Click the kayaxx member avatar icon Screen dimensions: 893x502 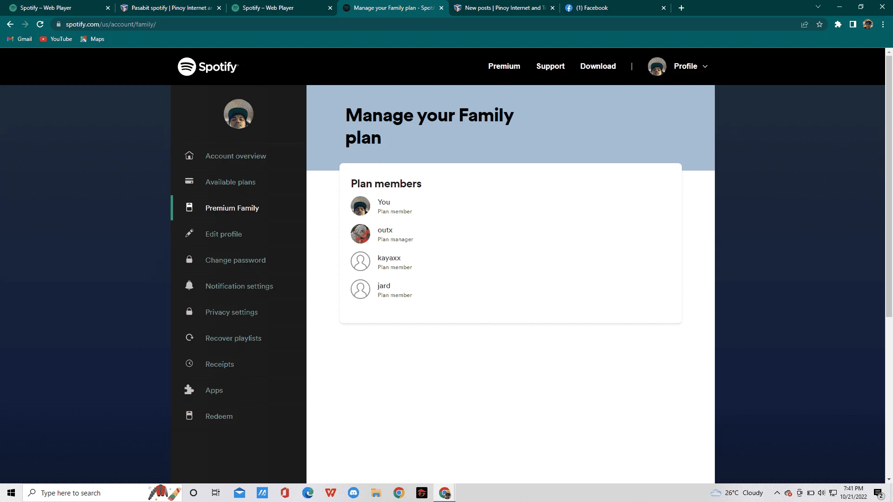[360, 262]
